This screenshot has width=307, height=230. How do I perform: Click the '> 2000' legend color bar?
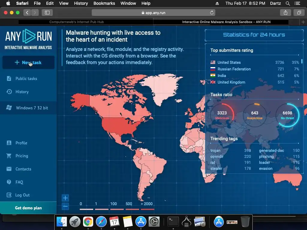148,209
